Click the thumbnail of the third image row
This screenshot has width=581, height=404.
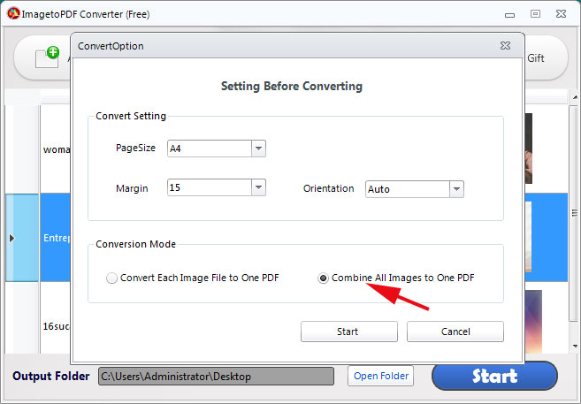click(x=533, y=322)
